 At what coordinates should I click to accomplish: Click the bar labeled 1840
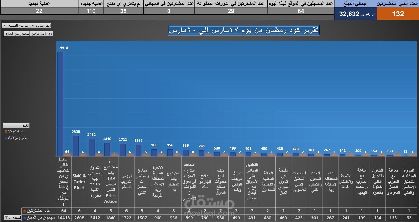point(107,150)
